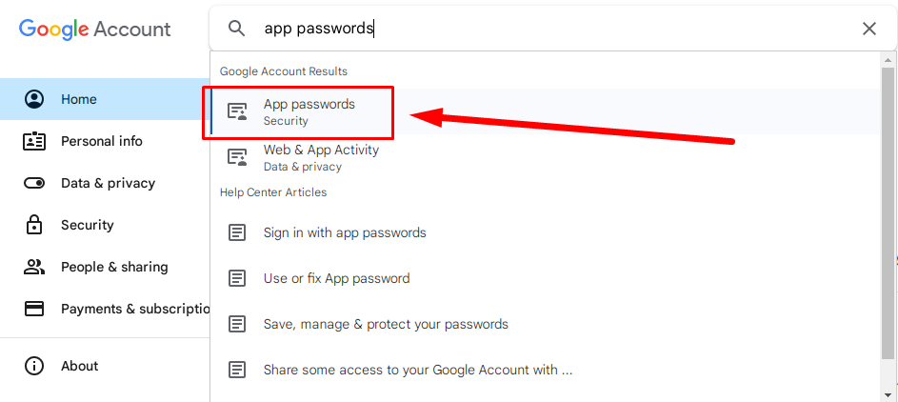Click the Personal info ID card icon
The image size is (898, 402).
(34, 141)
